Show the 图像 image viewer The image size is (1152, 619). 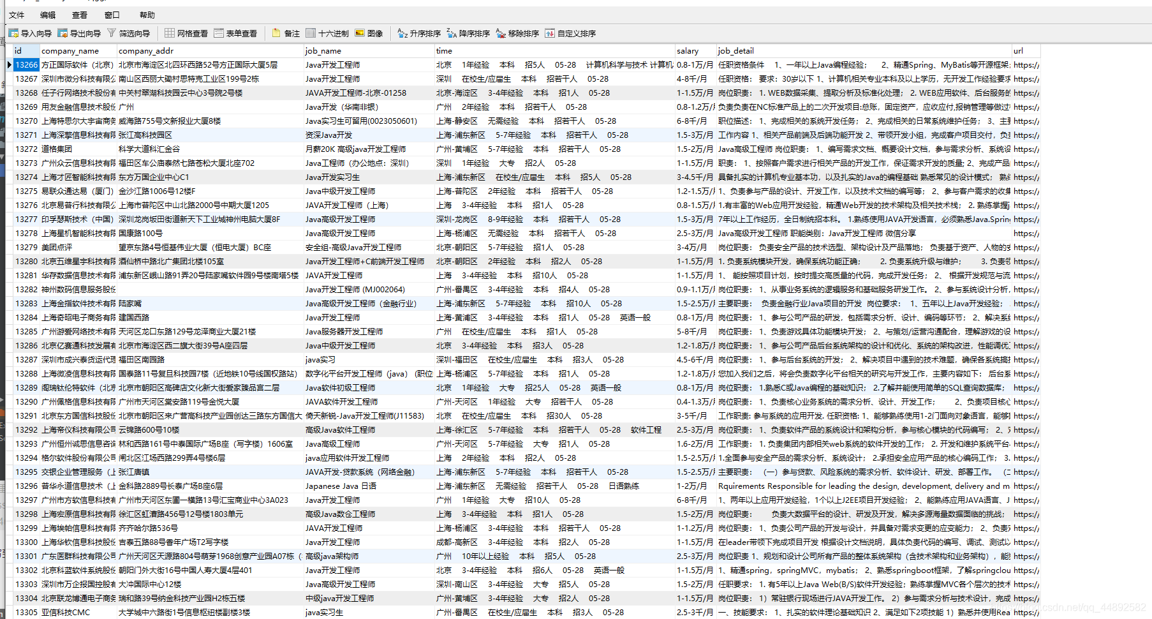[x=369, y=33]
